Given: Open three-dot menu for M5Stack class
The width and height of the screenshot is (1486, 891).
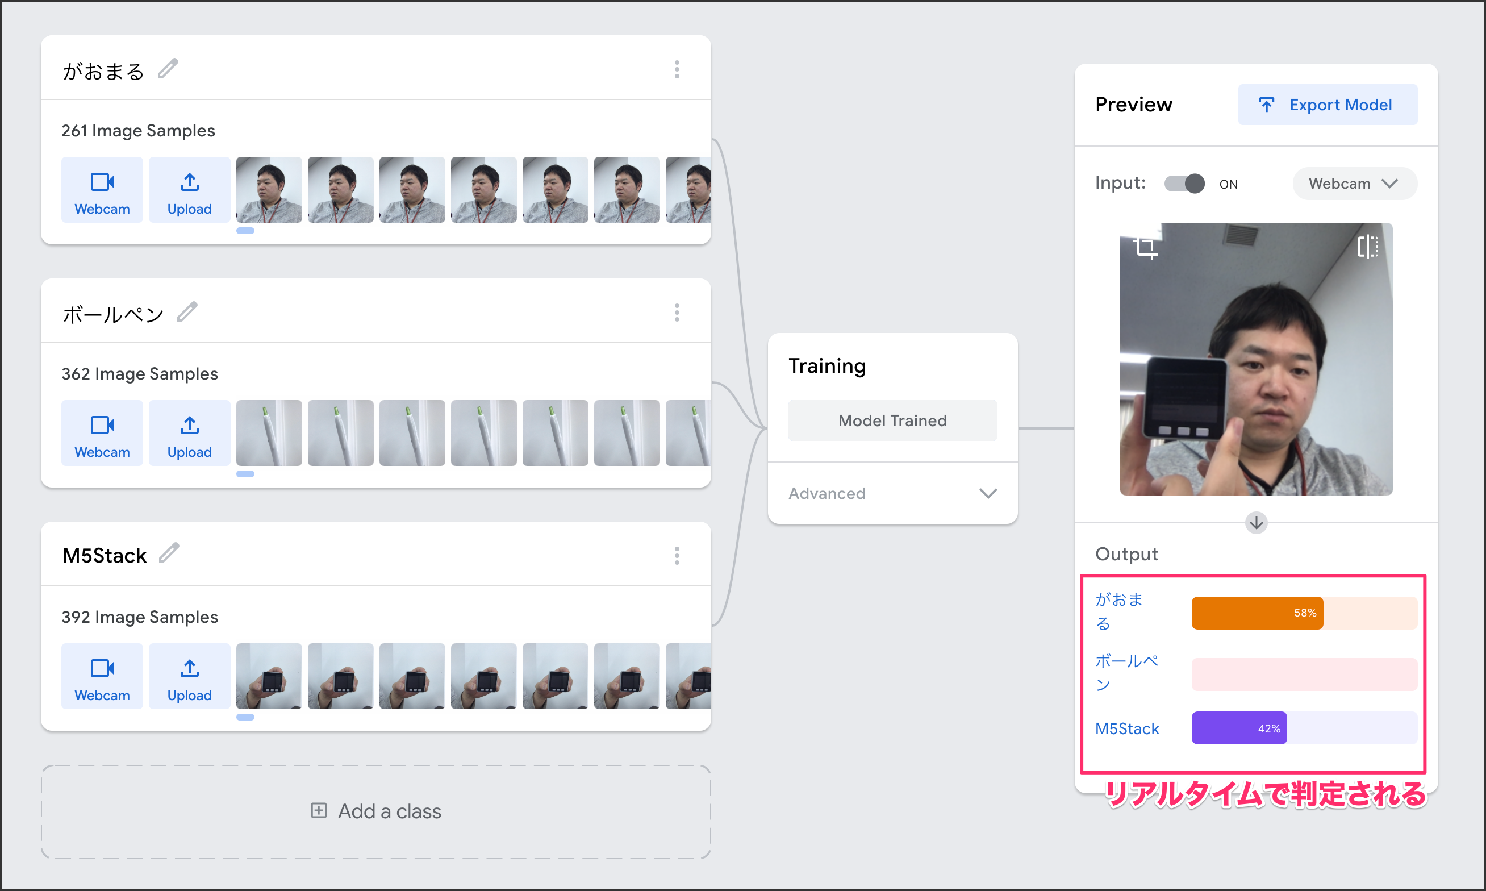Looking at the screenshot, I should click(x=677, y=556).
